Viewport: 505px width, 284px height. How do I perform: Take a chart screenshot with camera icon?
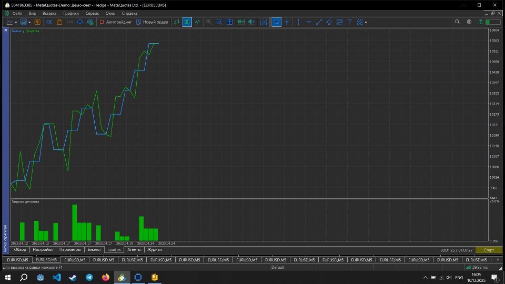coord(264,22)
